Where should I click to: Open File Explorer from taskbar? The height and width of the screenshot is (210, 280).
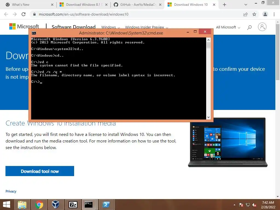coord(22,205)
